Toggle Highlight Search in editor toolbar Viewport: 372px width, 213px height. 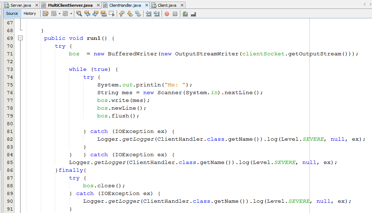click(x=104, y=14)
